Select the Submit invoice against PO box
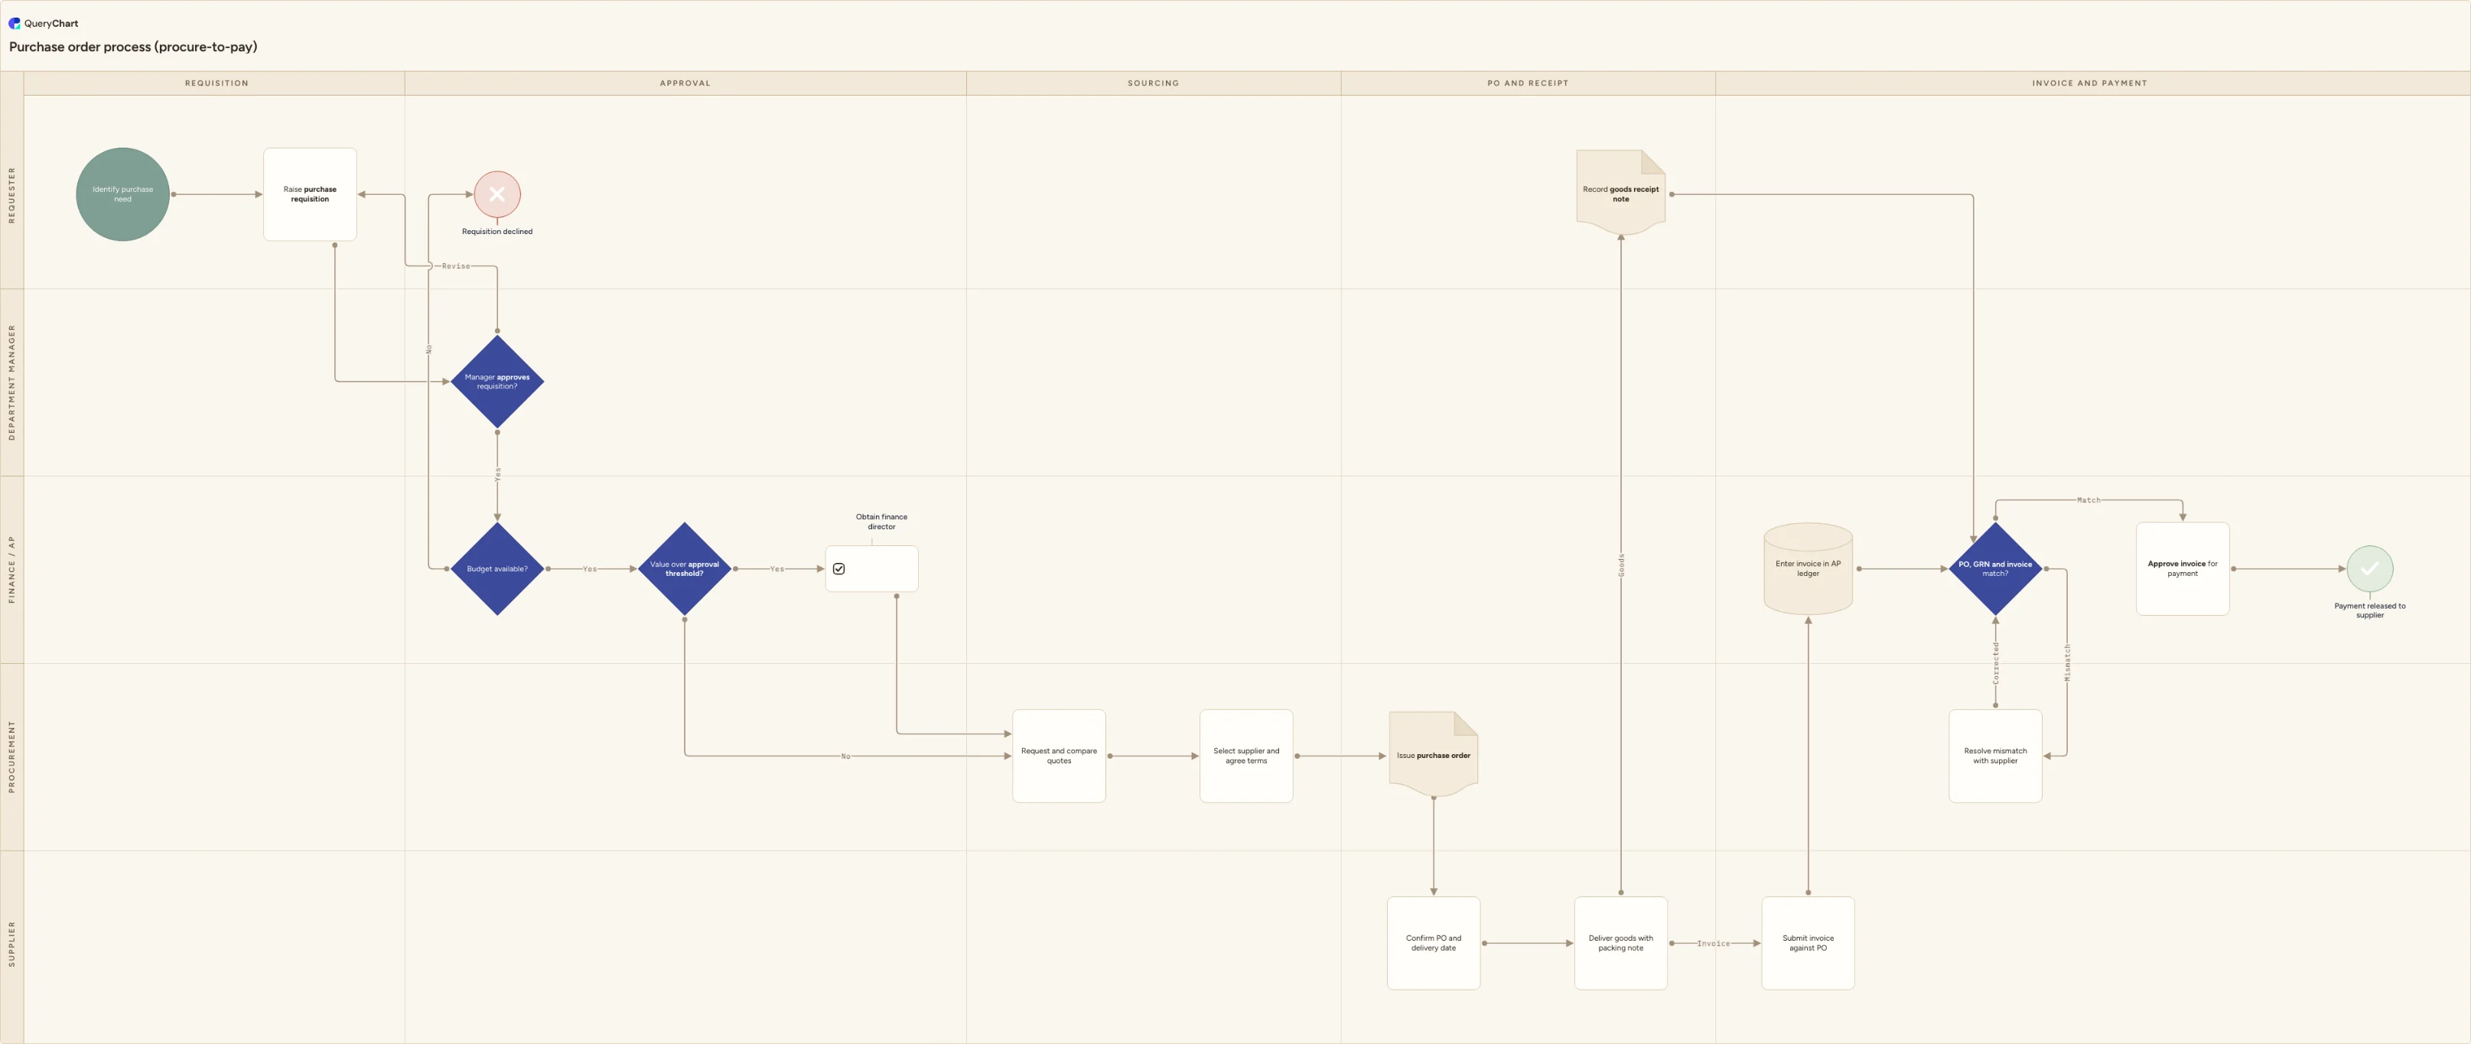Image resolution: width=2471 pixels, height=1044 pixels. 1807,943
